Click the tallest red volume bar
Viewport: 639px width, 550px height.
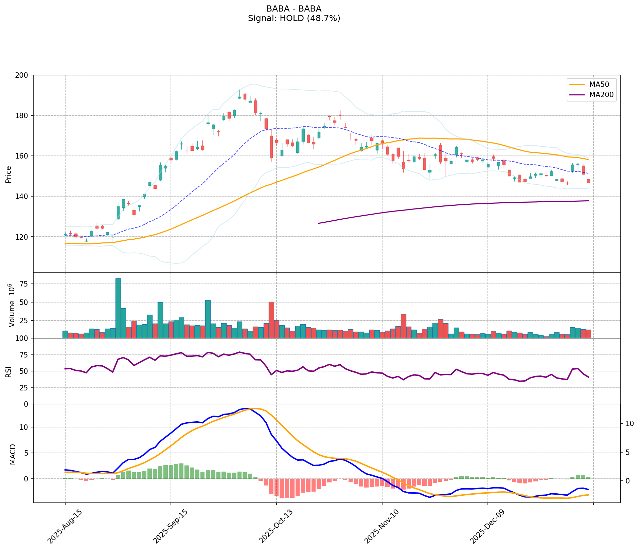point(271,320)
